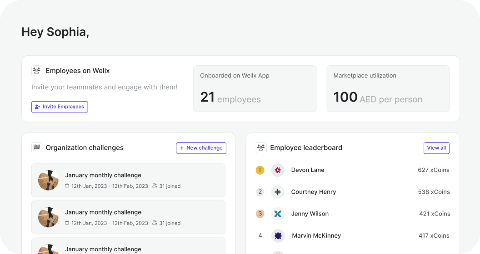The height and width of the screenshot is (254, 480).
Task: Click the Organization challenges heading
Action: (85, 148)
